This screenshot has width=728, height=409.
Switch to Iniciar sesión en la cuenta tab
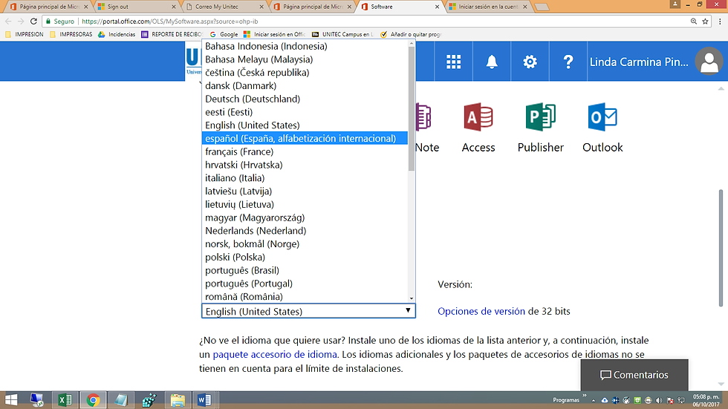488,7
